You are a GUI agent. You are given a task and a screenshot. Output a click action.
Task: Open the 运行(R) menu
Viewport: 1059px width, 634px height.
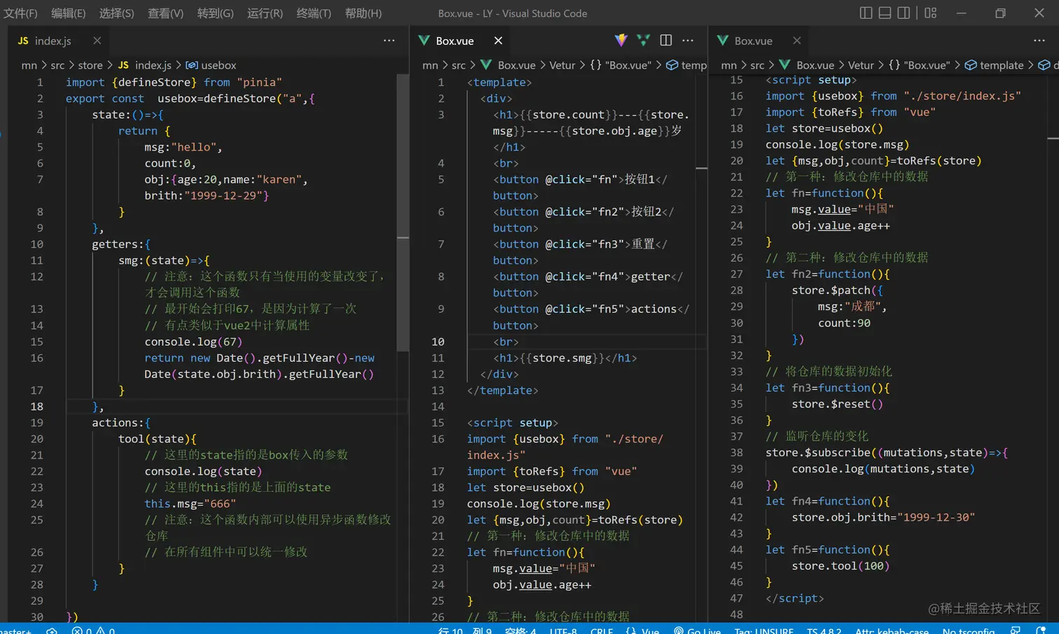pyautogui.click(x=265, y=13)
